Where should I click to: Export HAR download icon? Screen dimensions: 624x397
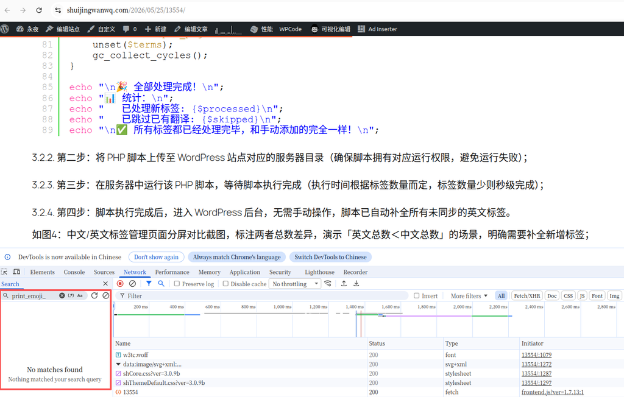click(x=356, y=284)
